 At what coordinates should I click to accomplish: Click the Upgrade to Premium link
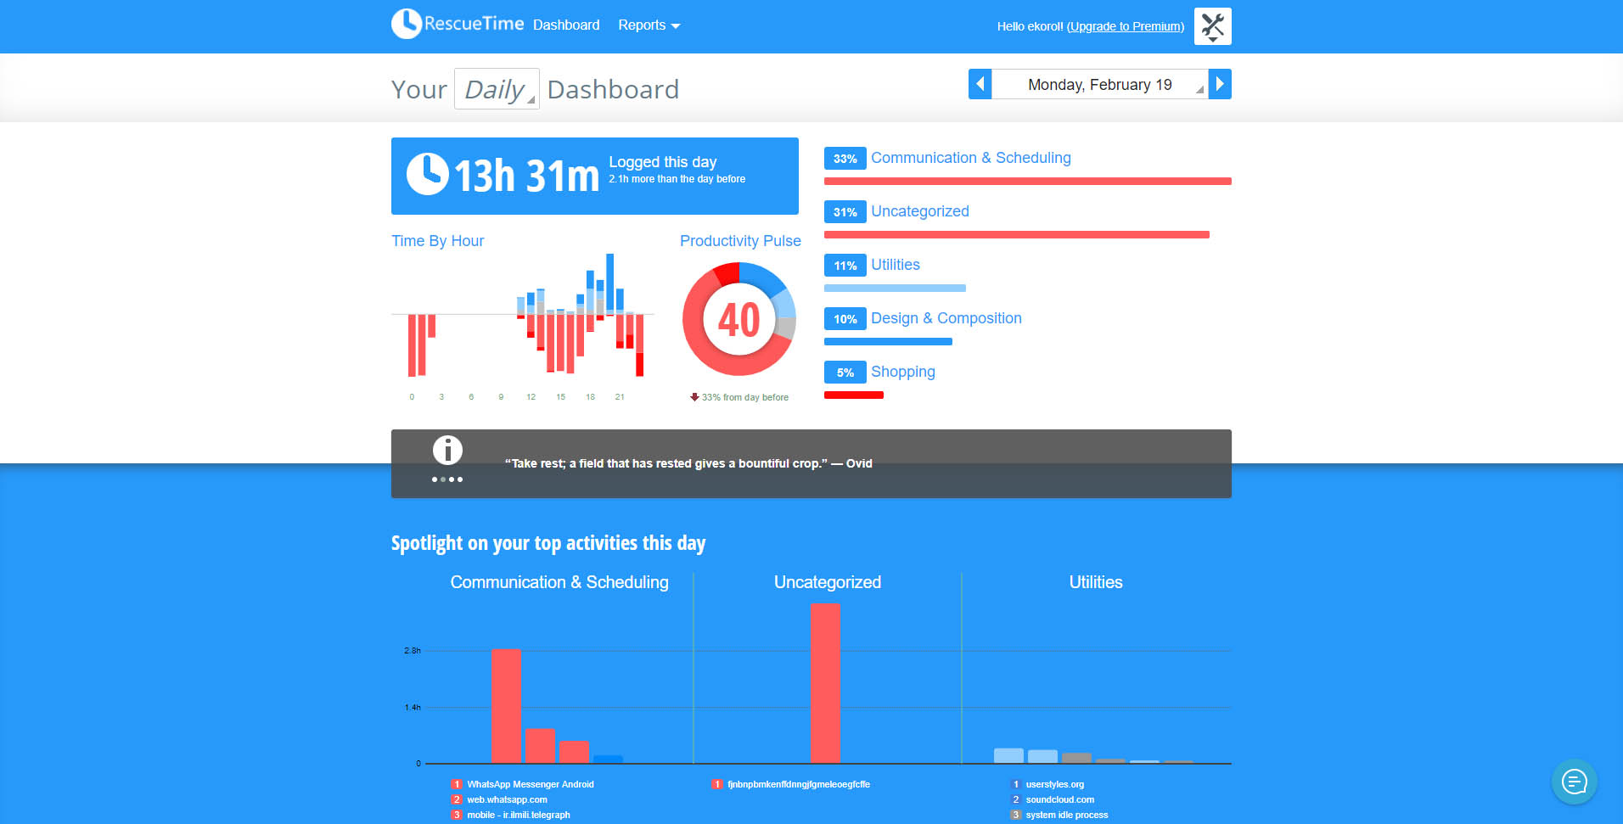click(1125, 26)
